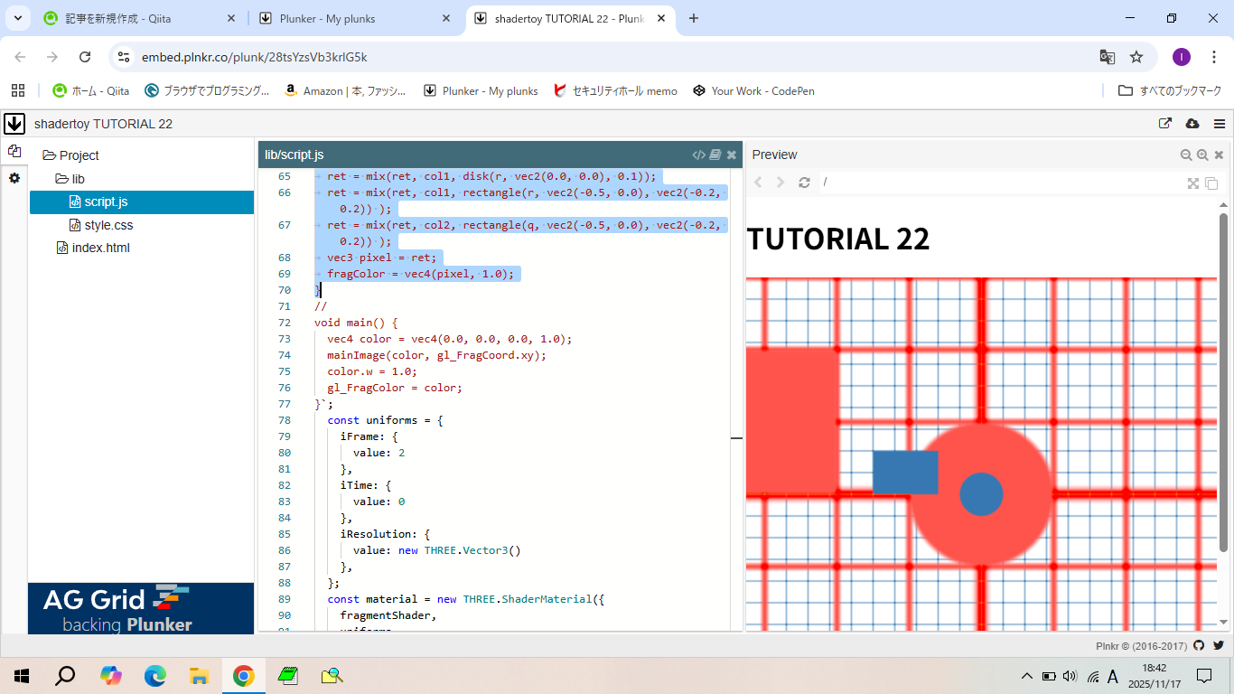Open the plunk in a new window

tap(1165, 124)
